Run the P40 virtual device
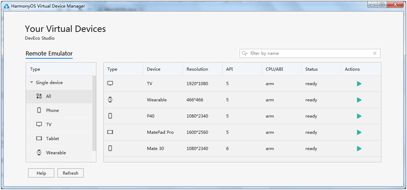The height and width of the screenshot is (190, 407). (359, 116)
